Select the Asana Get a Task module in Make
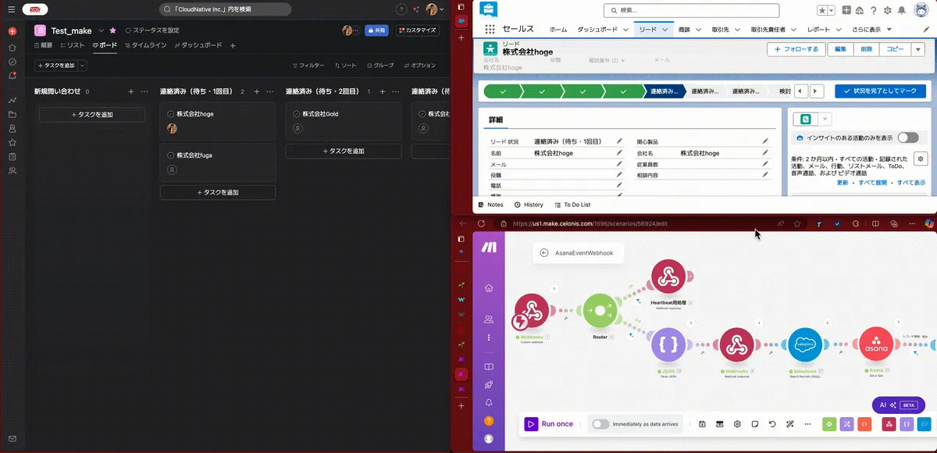937x453 pixels. pos(876,344)
